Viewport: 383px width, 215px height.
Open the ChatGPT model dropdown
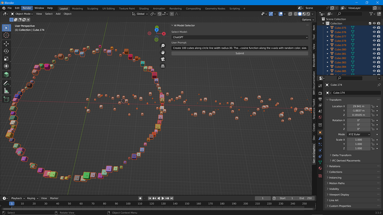[240, 37]
